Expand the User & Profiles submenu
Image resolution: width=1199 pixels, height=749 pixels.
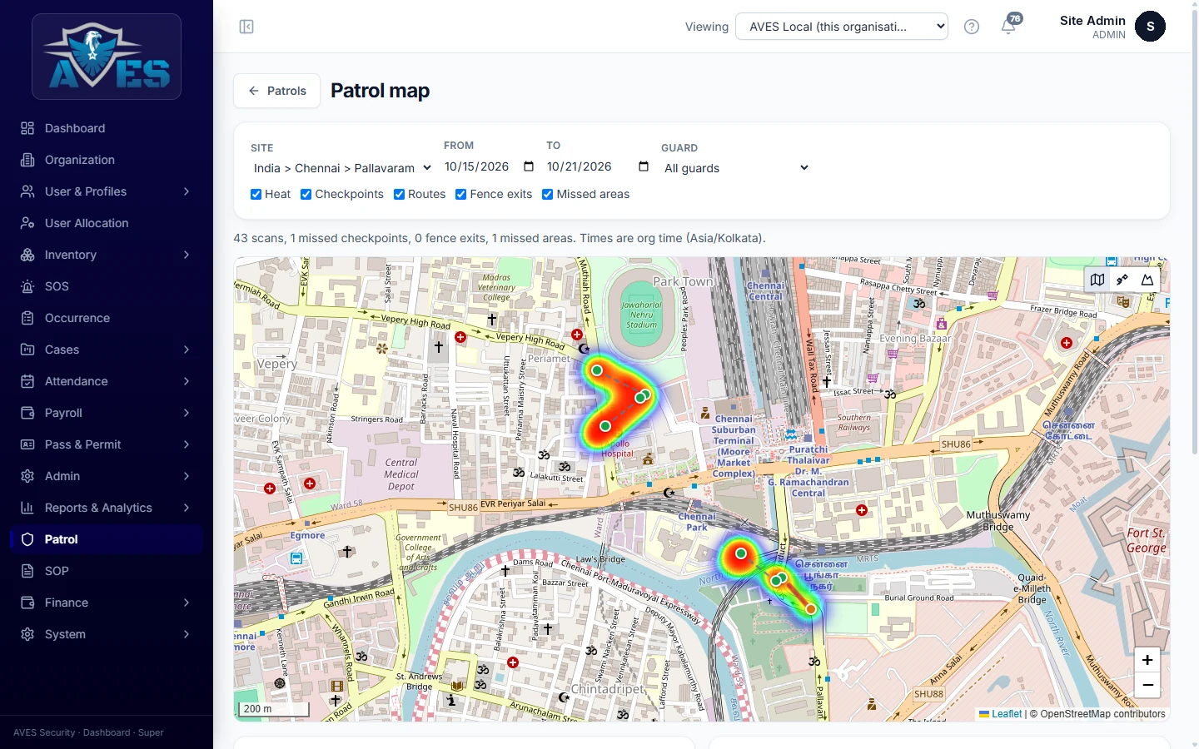click(107, 191)
